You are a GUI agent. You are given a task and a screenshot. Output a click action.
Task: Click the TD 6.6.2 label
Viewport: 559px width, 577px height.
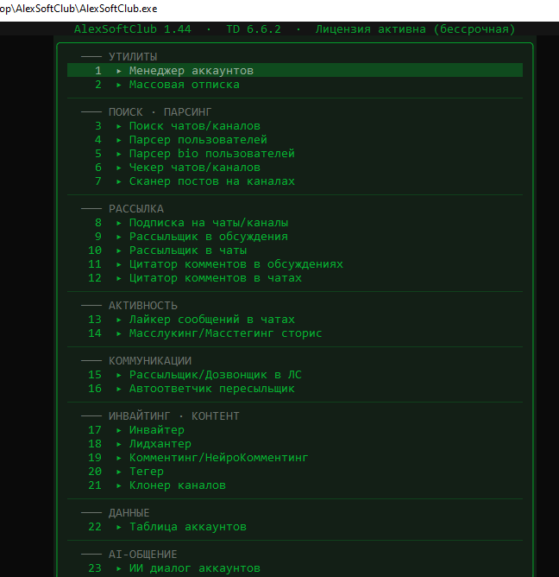254,29
